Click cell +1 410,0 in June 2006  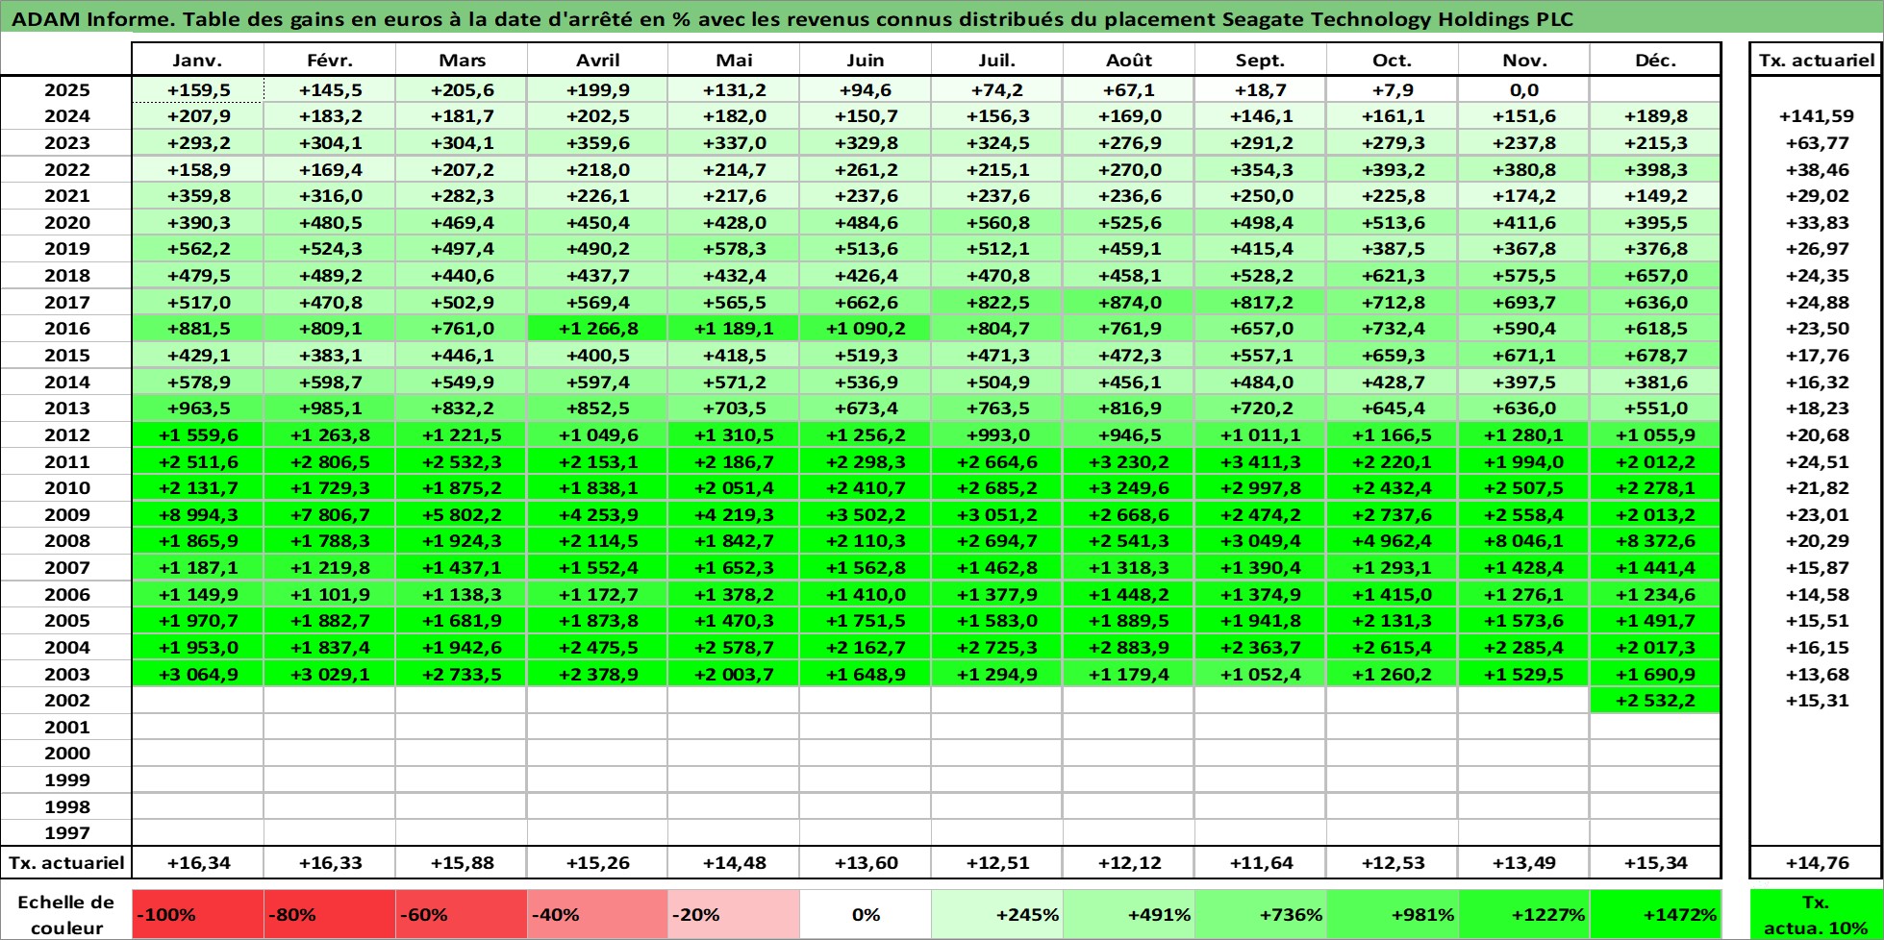[x=866, y=595]
